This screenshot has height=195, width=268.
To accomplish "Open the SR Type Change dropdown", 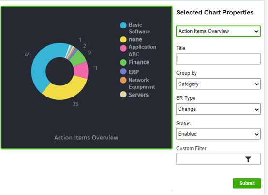I will (x=218, y=109).
